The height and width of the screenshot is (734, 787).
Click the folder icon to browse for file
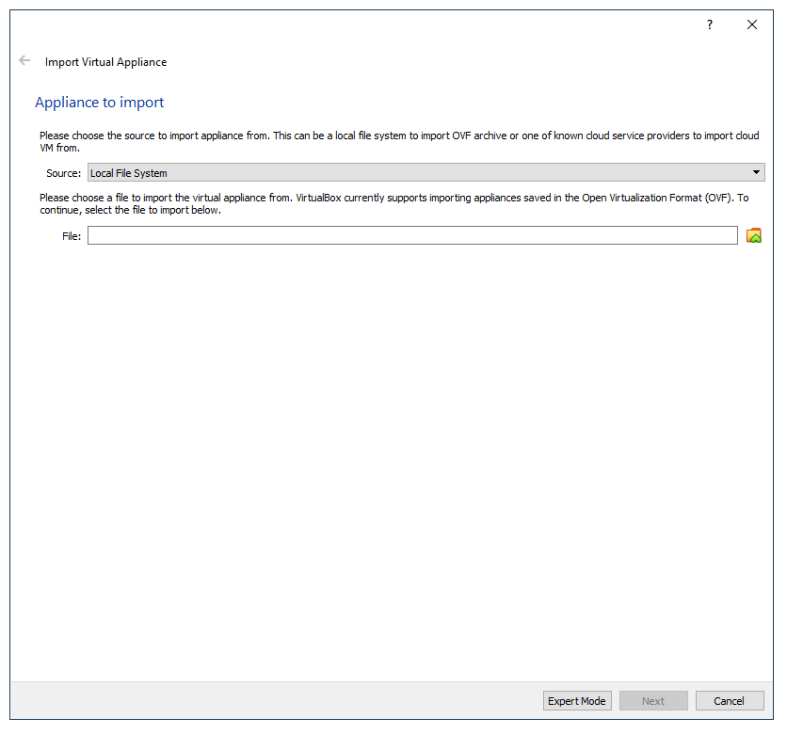[753, 236]
